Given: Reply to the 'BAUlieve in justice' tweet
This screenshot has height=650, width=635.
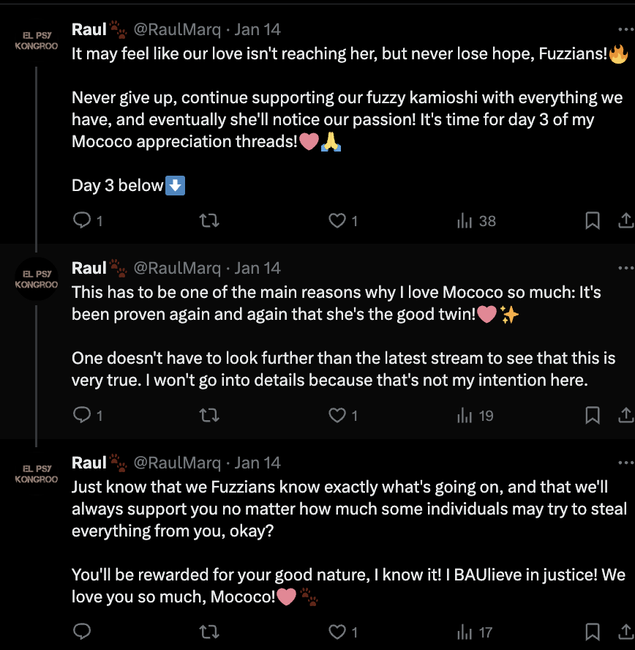Looking at the screenshot, I should coord(83,631).
